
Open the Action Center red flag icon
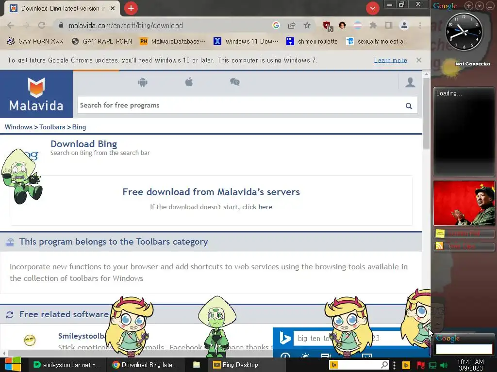pos(420,365)
